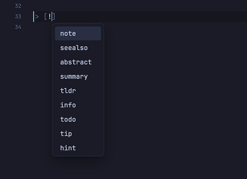
Task: Click line number 32 in gutter
Action: pyautogui.click(x=18, y=6)
